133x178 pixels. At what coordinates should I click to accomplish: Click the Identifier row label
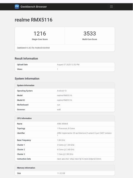(x=21, y=133)
